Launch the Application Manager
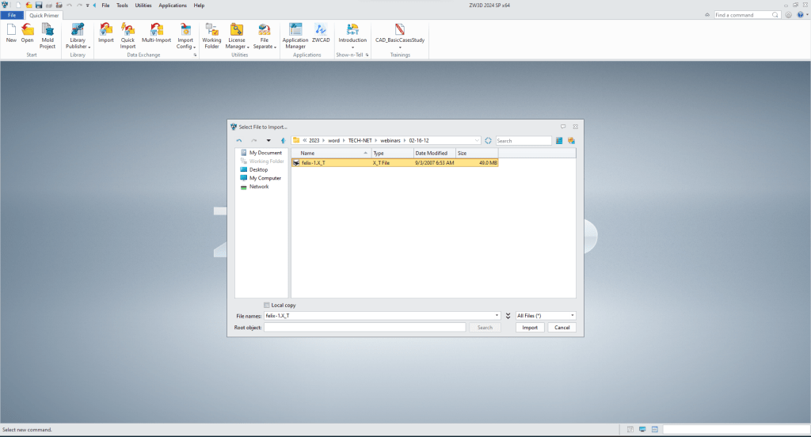Viewport: 811px width, 437px height. [x=295, y=36]
